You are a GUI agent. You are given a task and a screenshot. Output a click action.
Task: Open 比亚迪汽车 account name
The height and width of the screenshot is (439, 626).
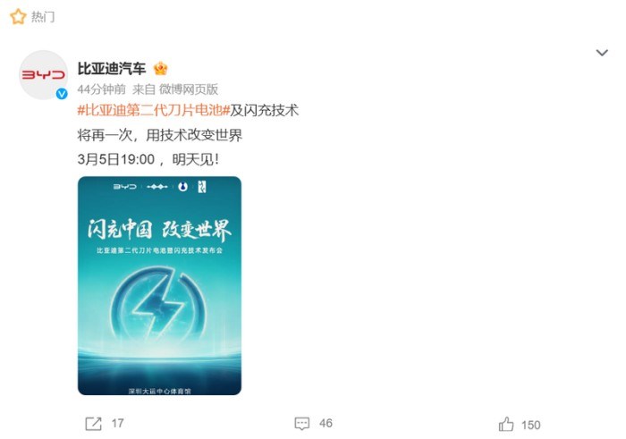point(112,69)
